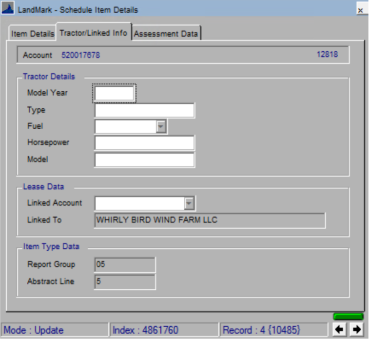Click account number 520017678

81,55
